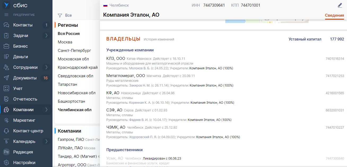Open the Деньги menu item

[x=20, y=57]
